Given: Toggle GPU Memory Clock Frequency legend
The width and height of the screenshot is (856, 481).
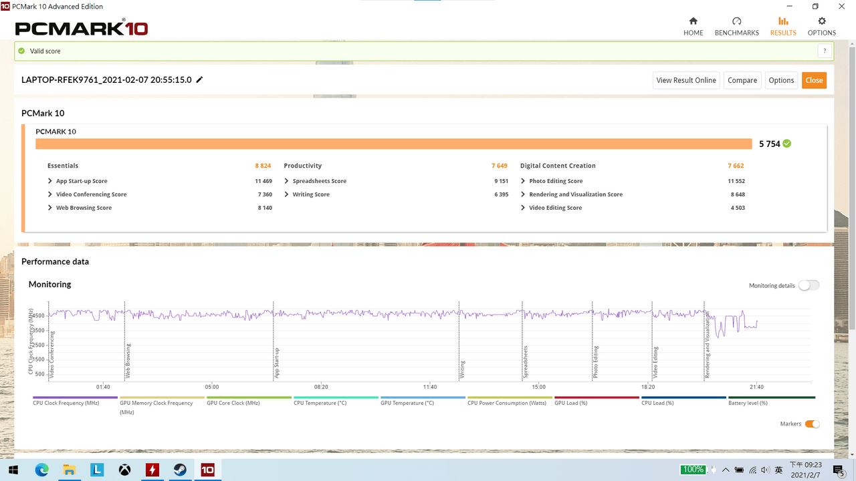Looking at the screenshot, I should click(162, 405).
